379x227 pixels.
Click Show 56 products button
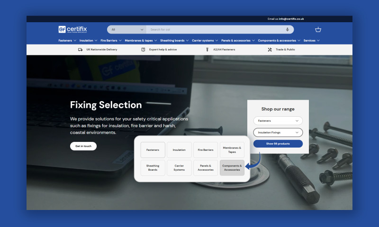pos(278,144)
